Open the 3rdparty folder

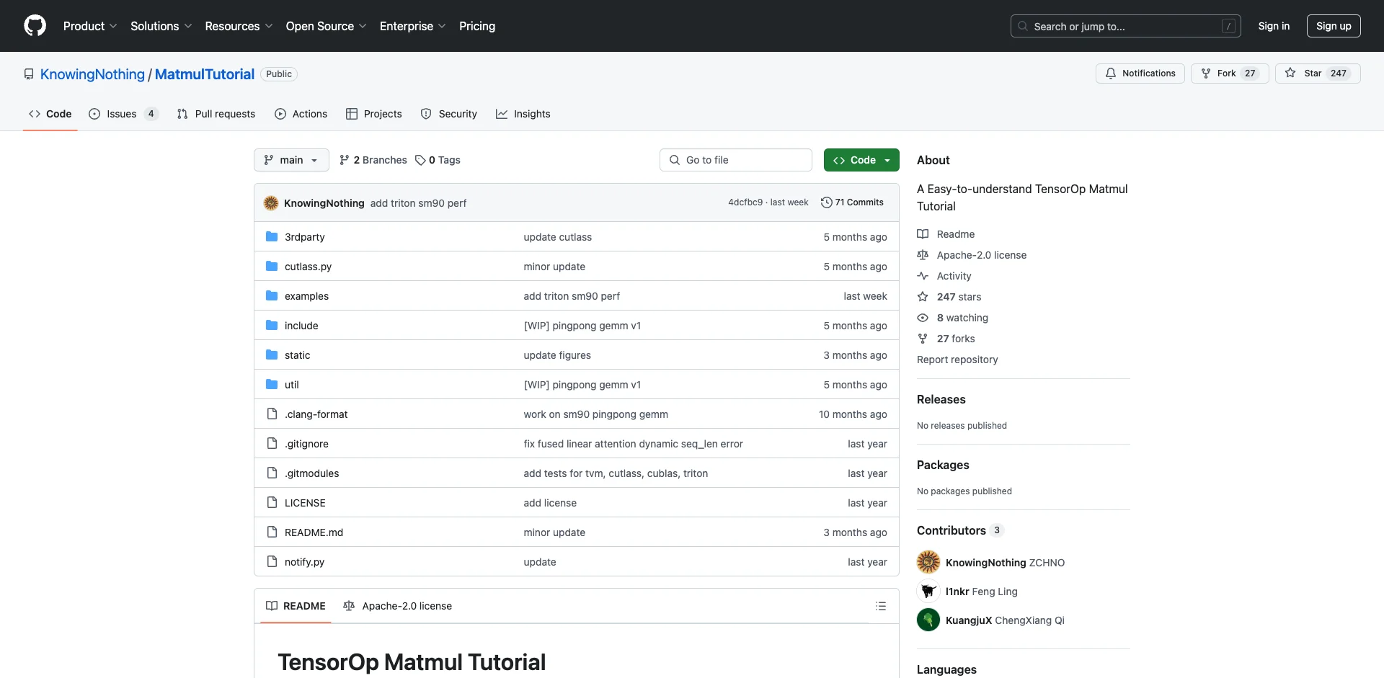[x=305, y=237]
